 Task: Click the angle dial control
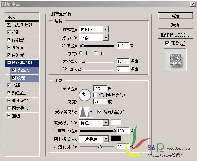[85, 95]
